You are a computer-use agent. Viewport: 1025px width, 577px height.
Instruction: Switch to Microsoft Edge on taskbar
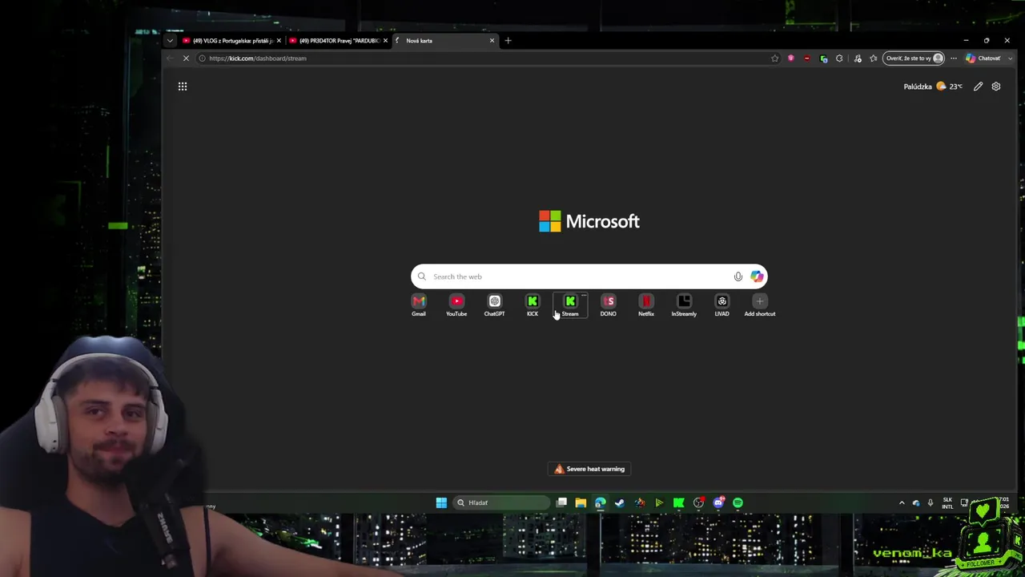click(x=600, y=502)
